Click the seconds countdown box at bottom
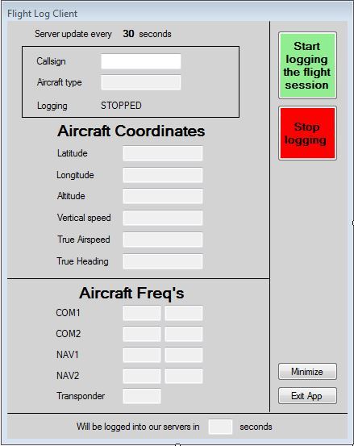This screenshot has height=446, width=354. pyautogui.click(x=220, y=427)
